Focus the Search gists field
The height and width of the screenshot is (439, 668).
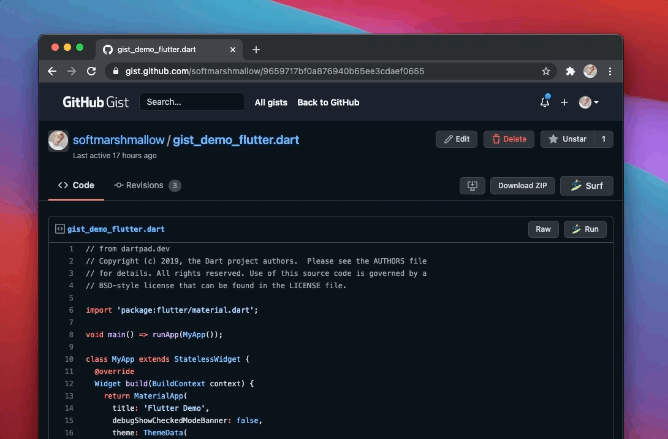192,102
